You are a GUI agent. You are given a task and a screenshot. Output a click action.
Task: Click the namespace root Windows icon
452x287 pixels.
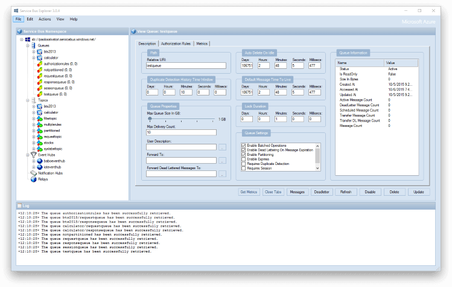click(28, 39)
